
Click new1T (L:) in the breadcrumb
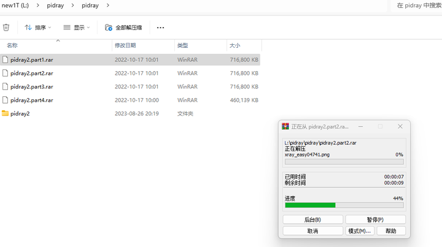click(15, 6)
